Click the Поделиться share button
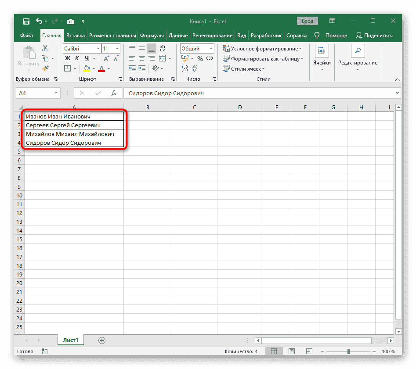416x369 pixels. [x=374, y=36]
